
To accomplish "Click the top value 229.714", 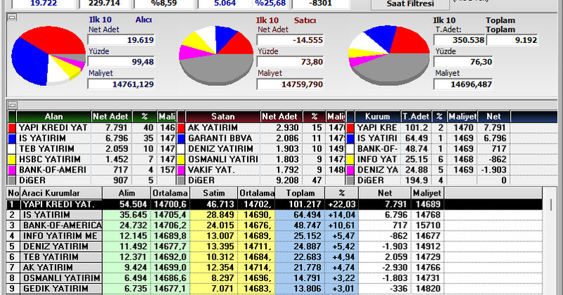I will click(x=104, y=4).
